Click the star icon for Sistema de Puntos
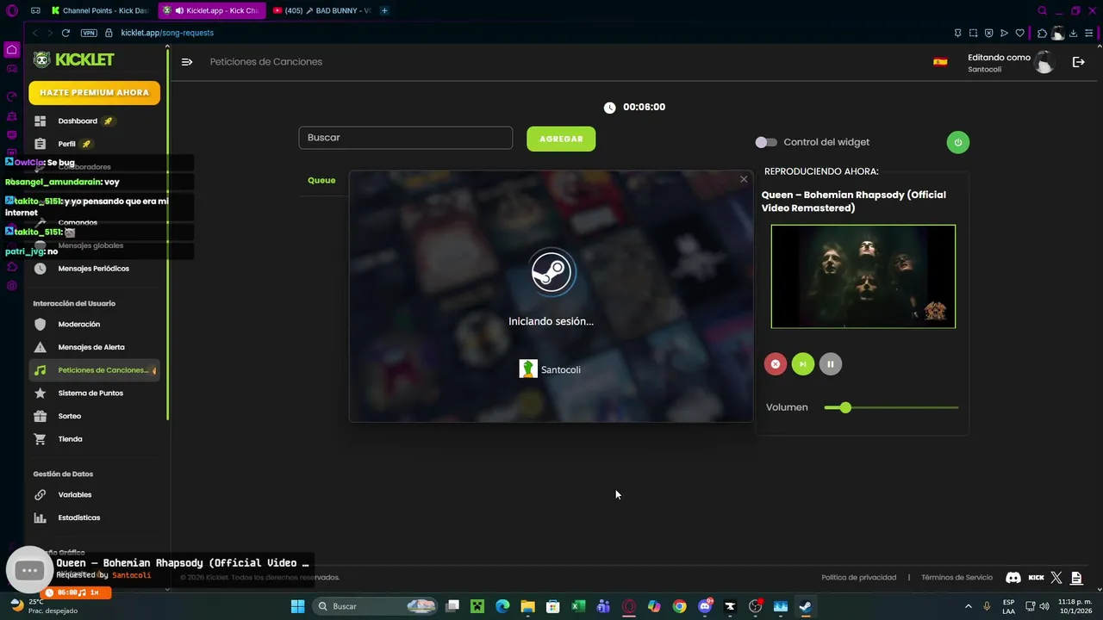 [40, 393]
